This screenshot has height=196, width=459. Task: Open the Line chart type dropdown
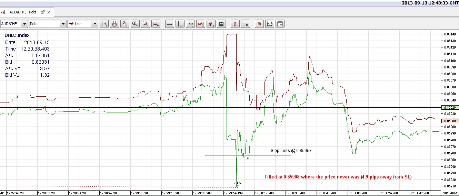(83, 24)
